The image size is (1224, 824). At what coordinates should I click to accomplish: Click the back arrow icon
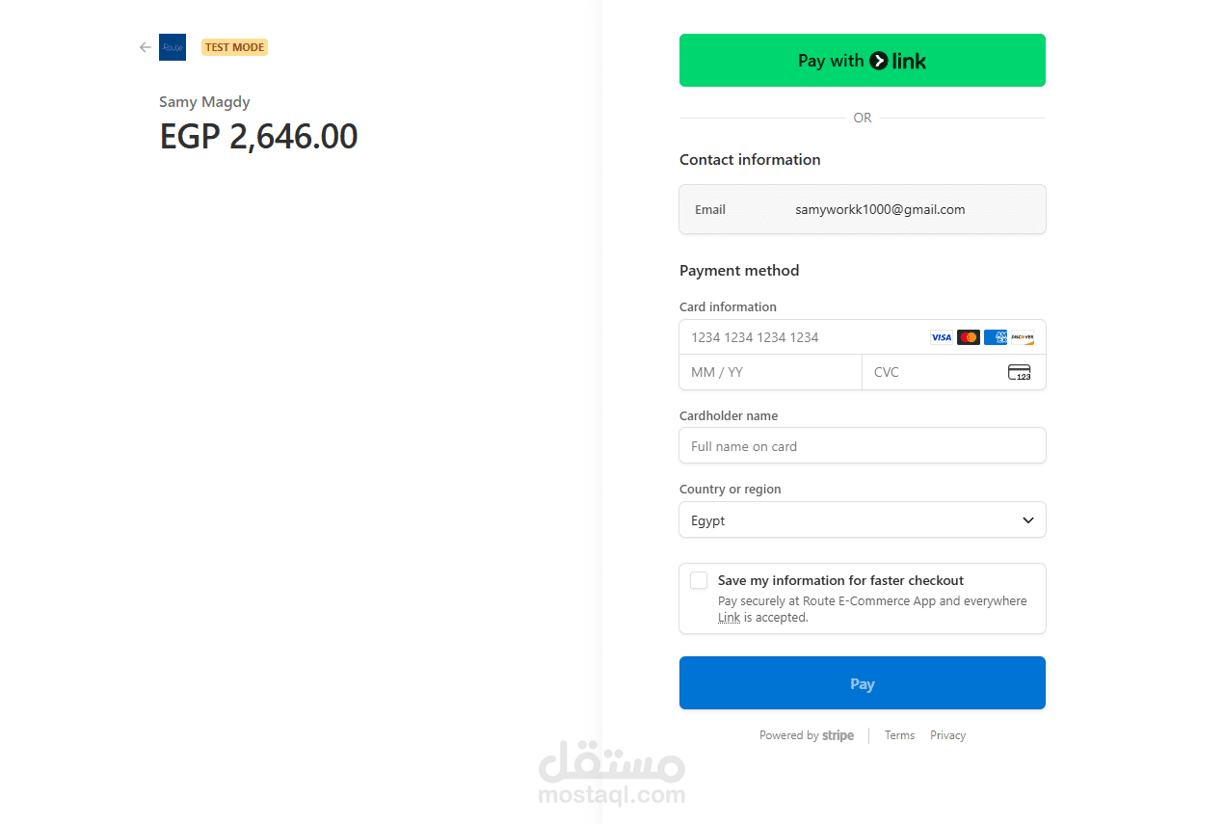pyautogui.click(x=146, y=47)
